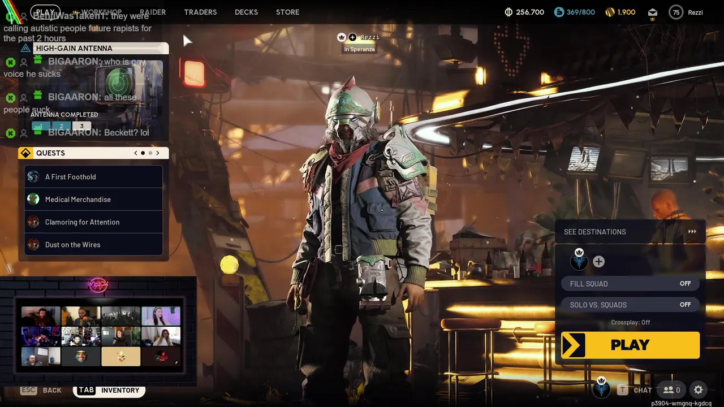Image resolution: width=724 pixels, height=407 pixels.
Task: Toggle Fill Squad setting
Action: pyautogui.click(x=630, y=284)
